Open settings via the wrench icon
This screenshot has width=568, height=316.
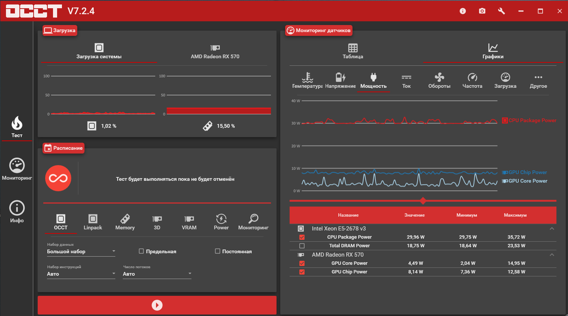click(502, 11)
